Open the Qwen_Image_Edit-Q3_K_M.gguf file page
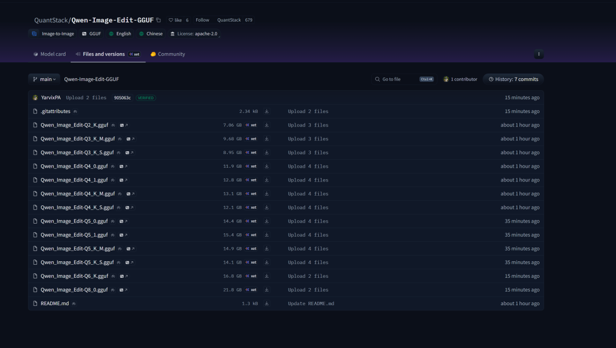616x348 pixels. tap(78, 139)
